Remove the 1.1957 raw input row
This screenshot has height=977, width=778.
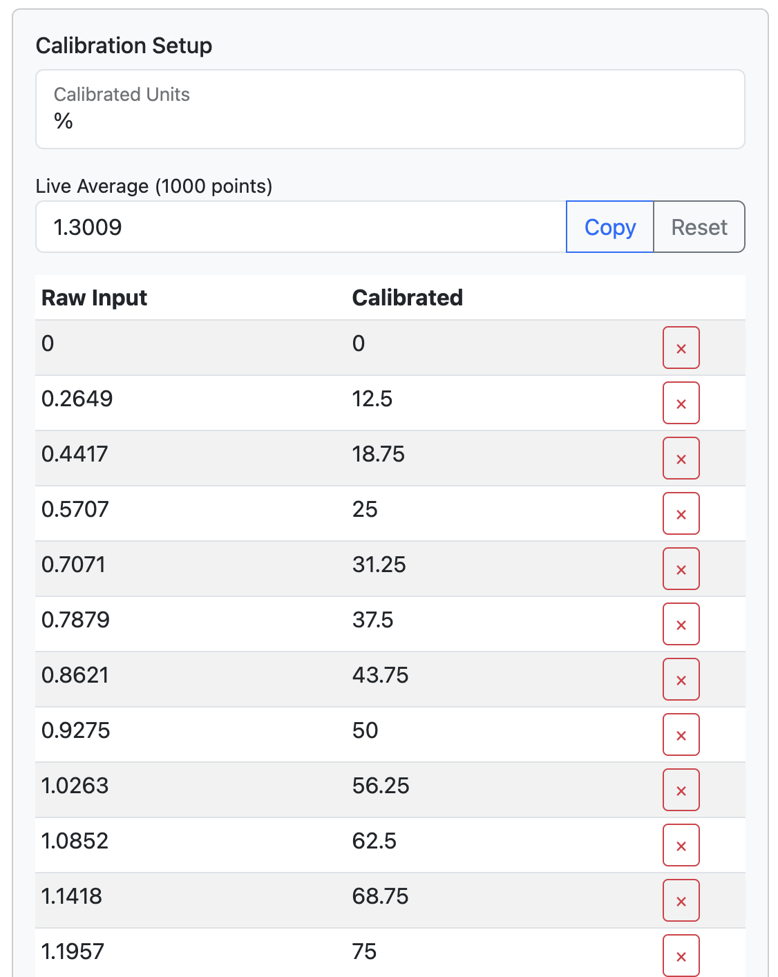(x=681, y=956)
